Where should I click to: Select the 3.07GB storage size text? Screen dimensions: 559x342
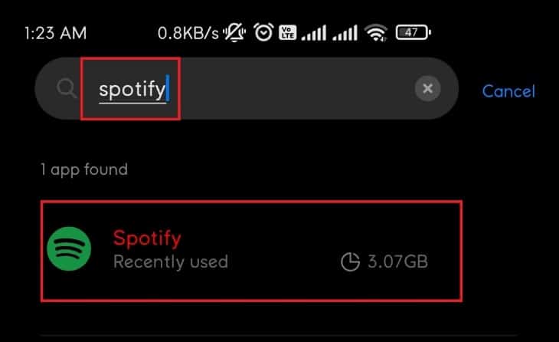397,262
